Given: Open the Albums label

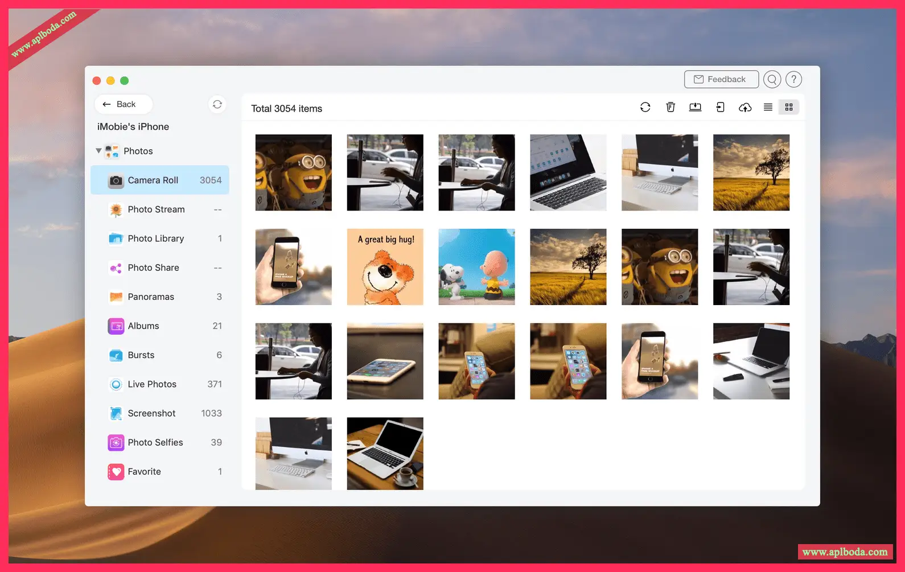Looking at the screenshot, I should tap(143, 326).
